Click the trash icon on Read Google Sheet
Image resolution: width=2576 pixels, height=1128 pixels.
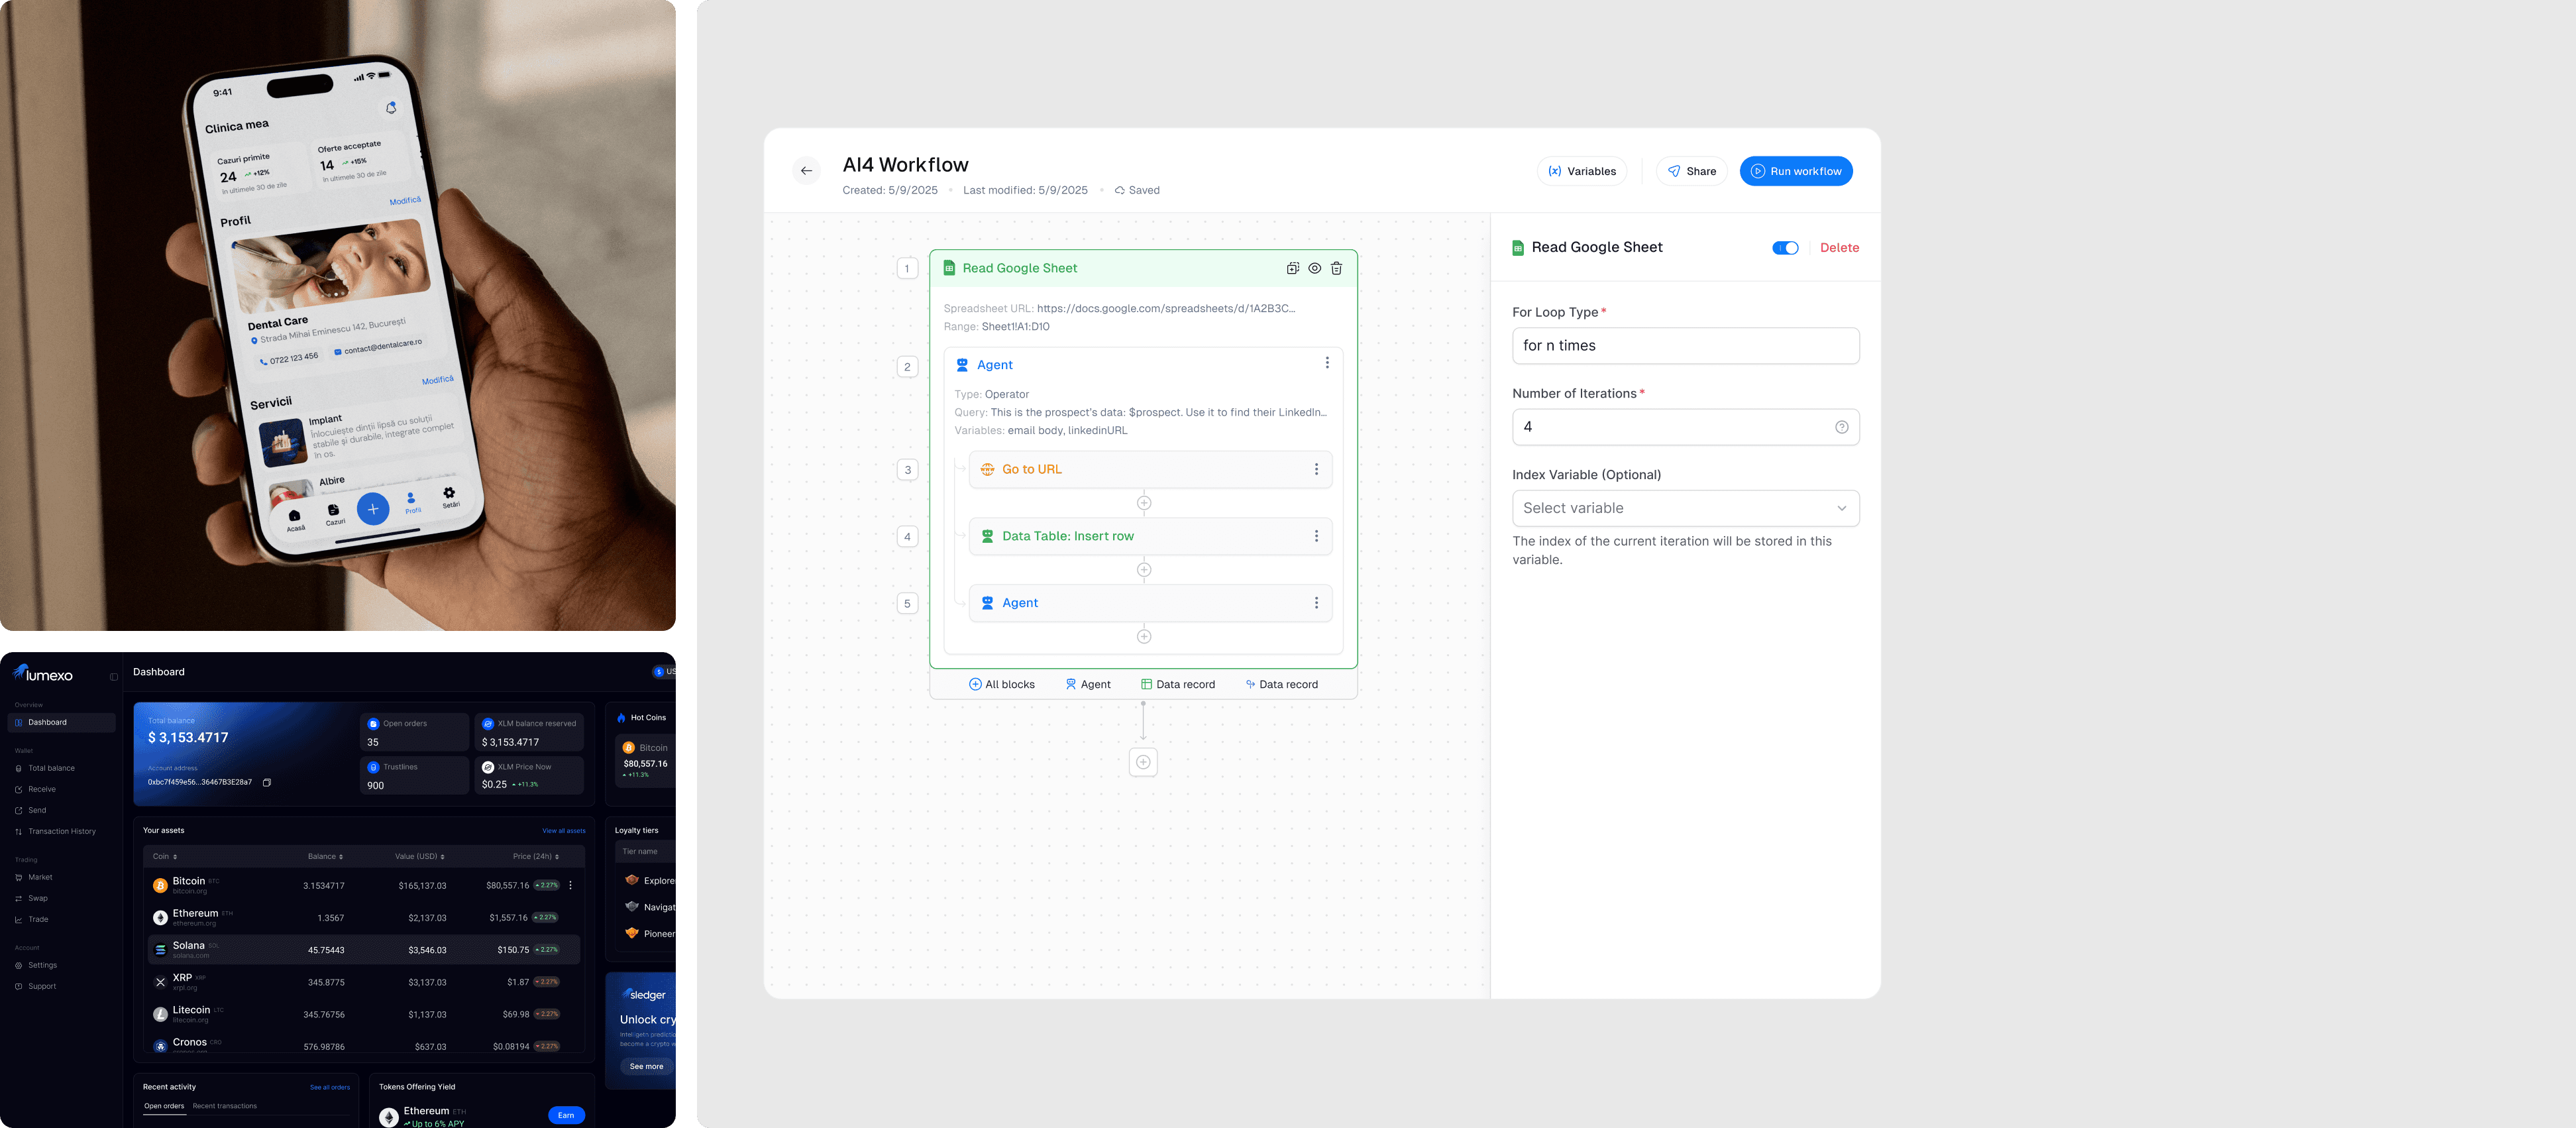(x=1336, y=268)
